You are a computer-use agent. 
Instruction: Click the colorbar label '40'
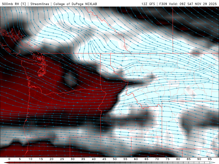click(x=94, y=159)
